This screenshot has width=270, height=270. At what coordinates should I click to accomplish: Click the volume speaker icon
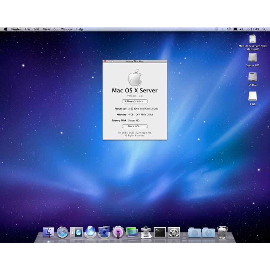[241, 29]
